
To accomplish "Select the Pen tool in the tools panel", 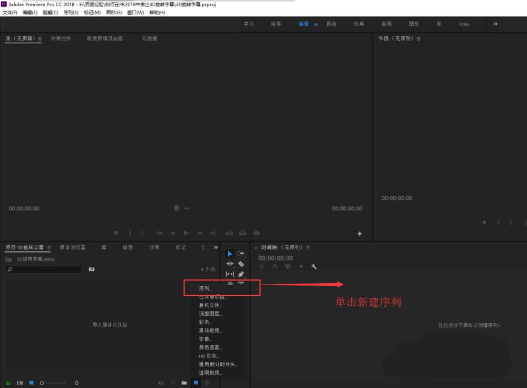I will coord(241,274).
